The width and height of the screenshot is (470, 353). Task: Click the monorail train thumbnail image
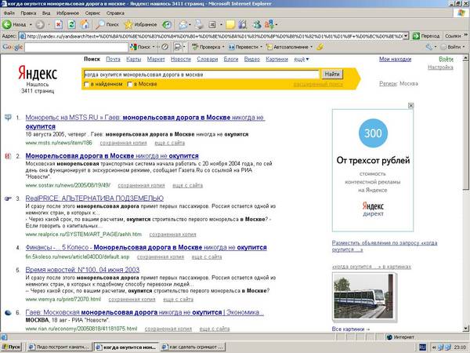pyautogui.click(x=363, y=297)
